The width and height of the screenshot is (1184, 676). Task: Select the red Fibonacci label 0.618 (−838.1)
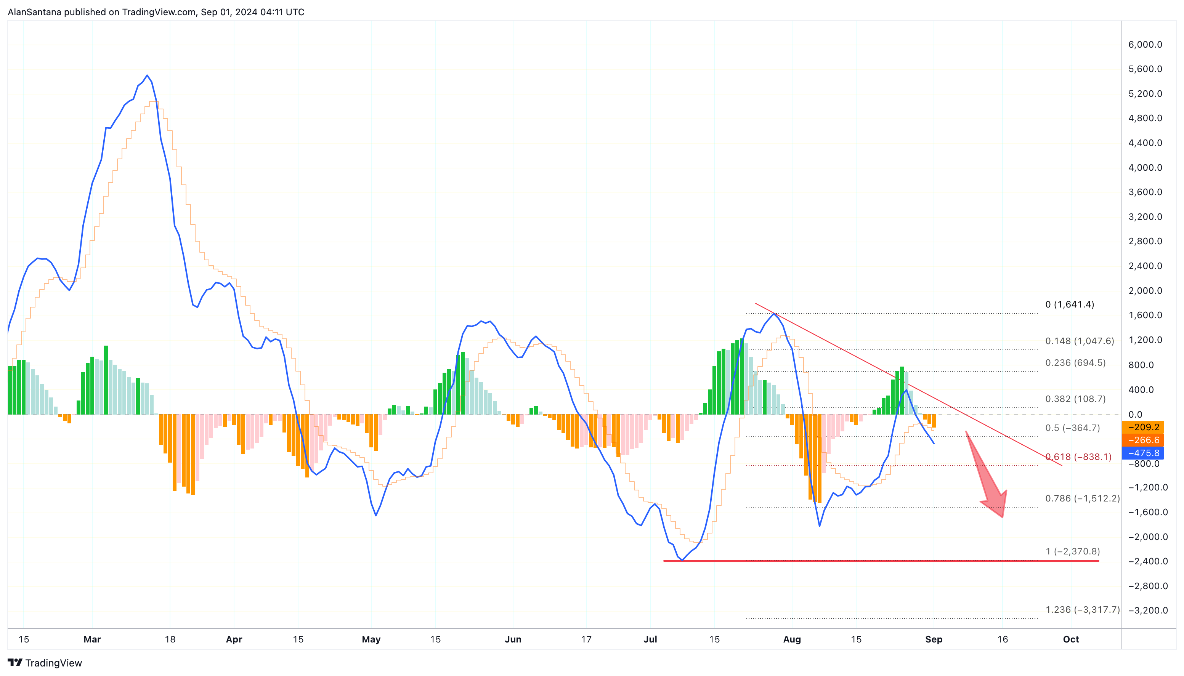tap(1078, 457)
